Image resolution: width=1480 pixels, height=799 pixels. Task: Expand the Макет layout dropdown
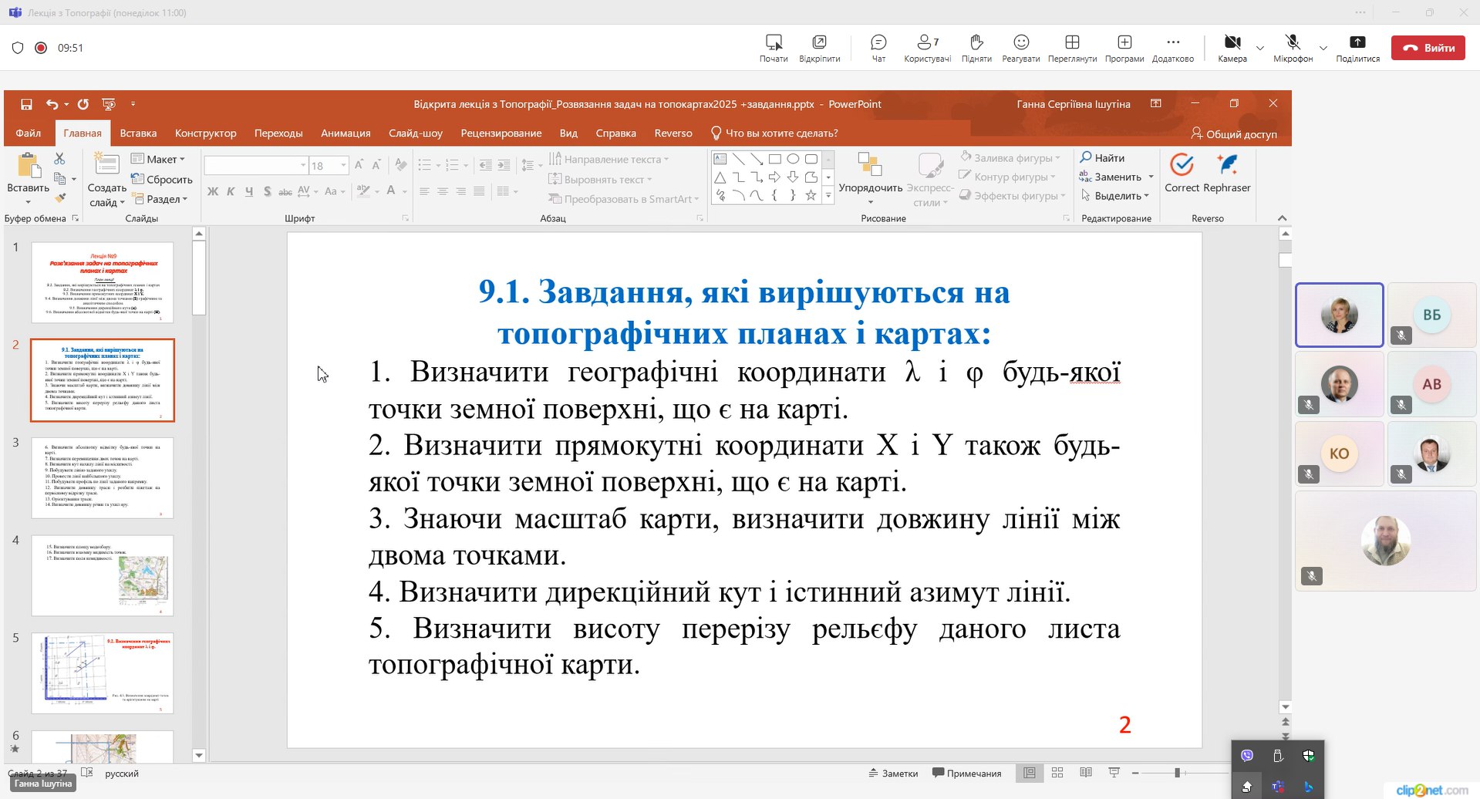click(159, 159)
